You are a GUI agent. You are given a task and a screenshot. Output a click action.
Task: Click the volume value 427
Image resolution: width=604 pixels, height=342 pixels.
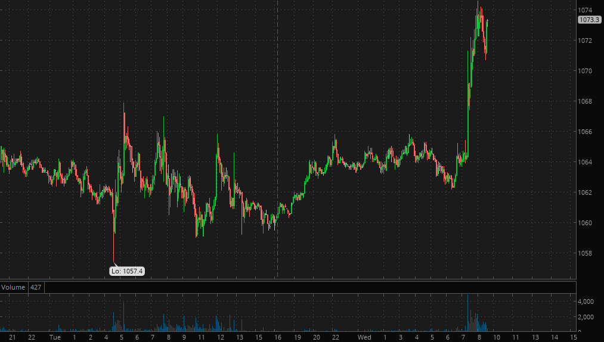36,287
